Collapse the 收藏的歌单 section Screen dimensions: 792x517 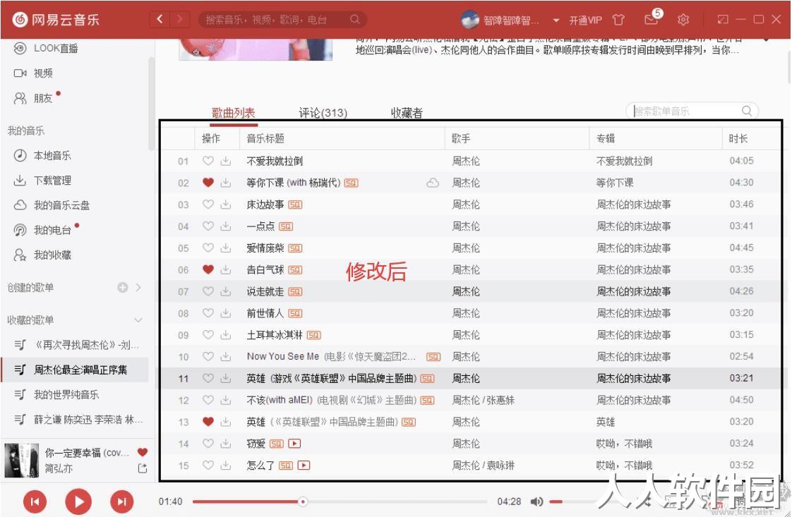(x=138, y=320)
